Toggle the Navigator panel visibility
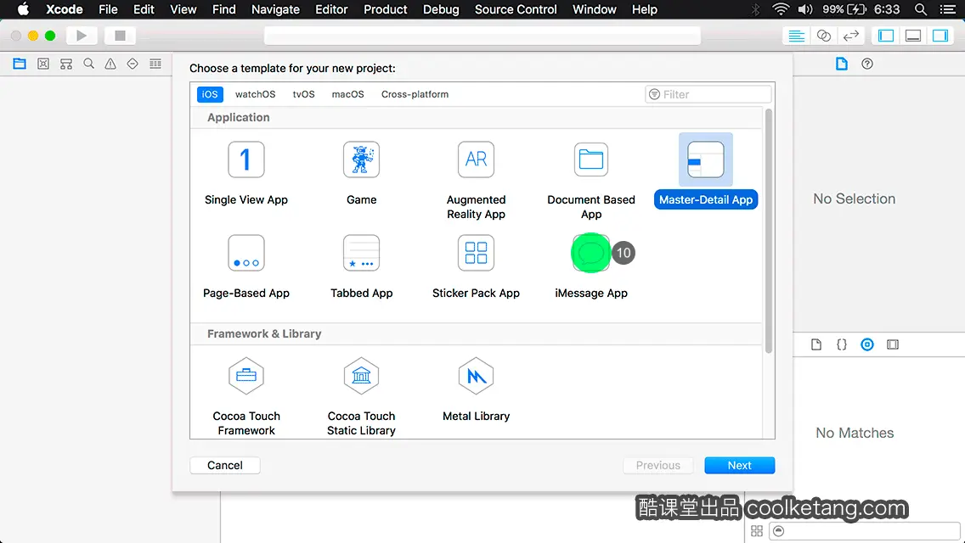The width and height of the screenshot is (965, 543). click(886, 36)
